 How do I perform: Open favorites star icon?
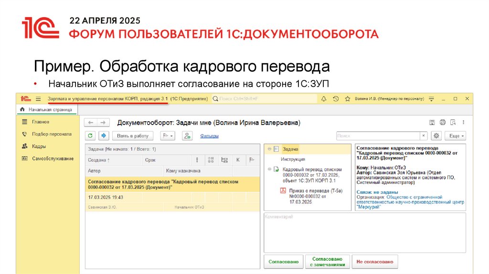[x=348, y=99]
